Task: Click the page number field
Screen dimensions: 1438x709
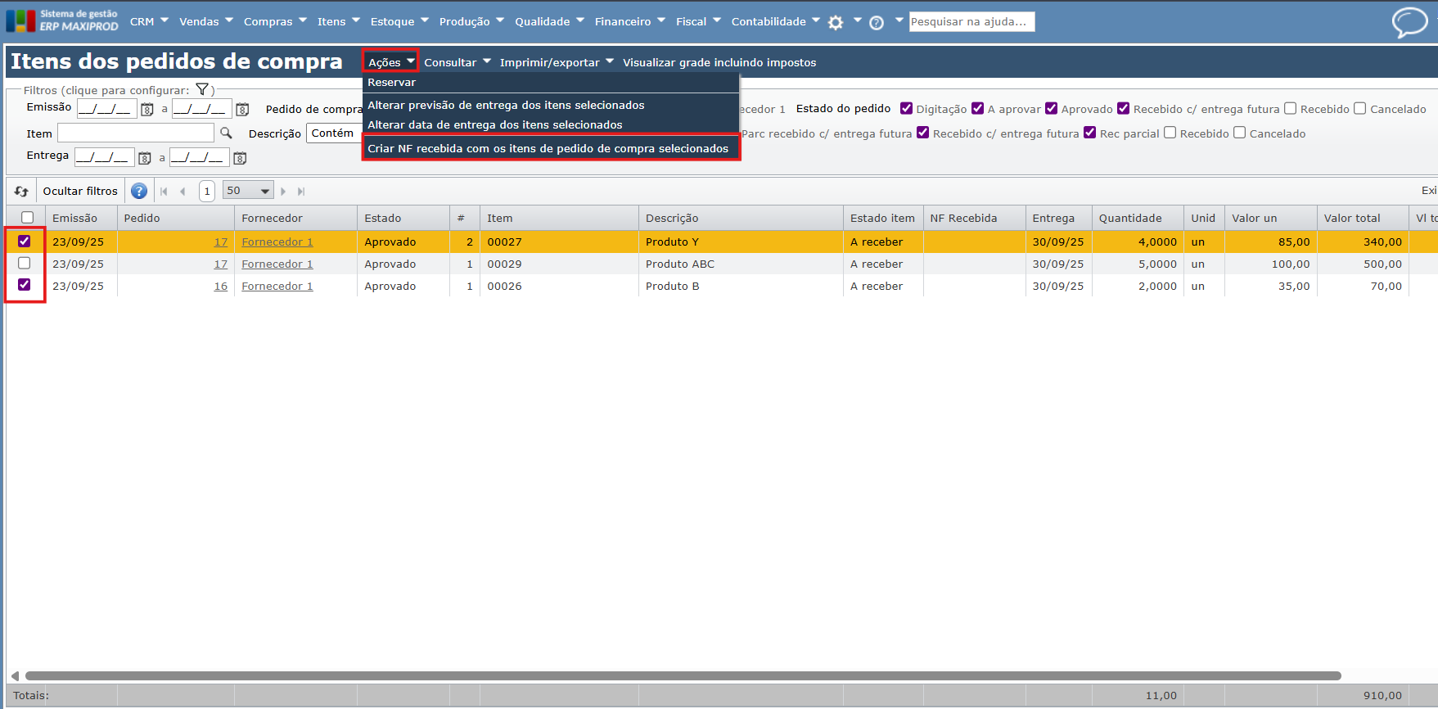Action: [x=207, y=191]
